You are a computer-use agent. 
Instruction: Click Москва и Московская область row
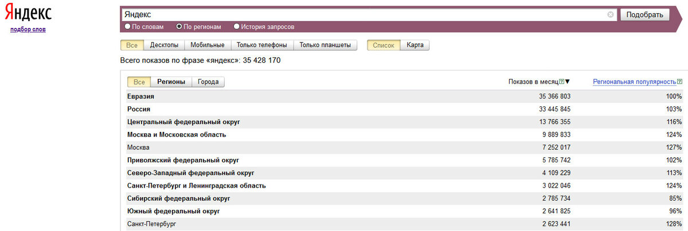coord(177,134)
